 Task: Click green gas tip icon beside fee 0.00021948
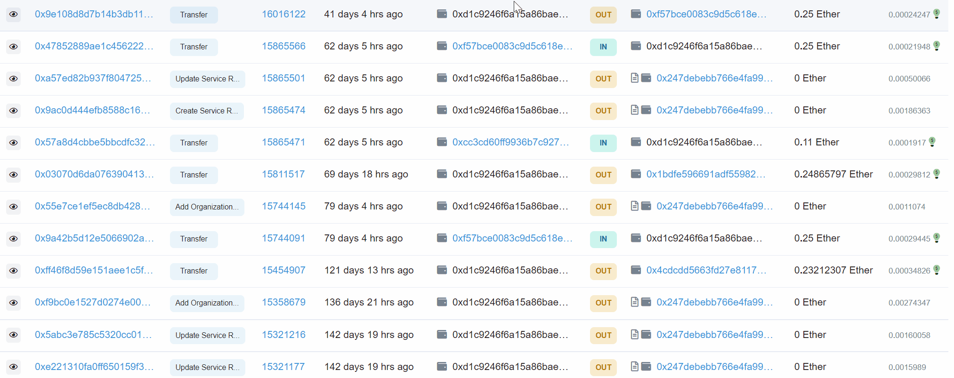point(937,46)
